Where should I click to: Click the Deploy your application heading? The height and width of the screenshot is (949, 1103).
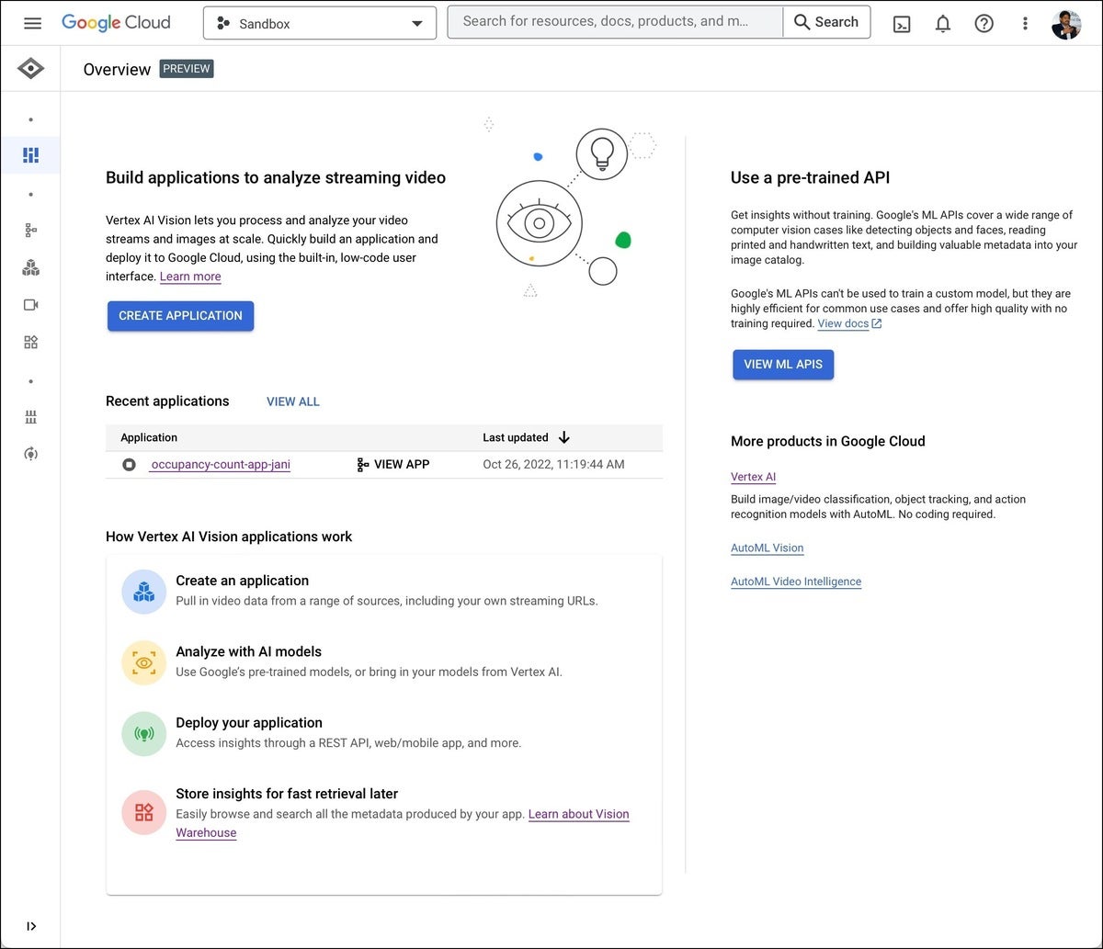point(249,723)
